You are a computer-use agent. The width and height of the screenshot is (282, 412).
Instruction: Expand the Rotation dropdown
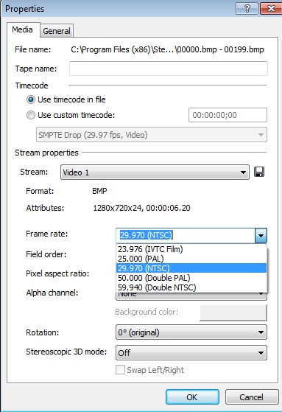click(x=191, y=332)
